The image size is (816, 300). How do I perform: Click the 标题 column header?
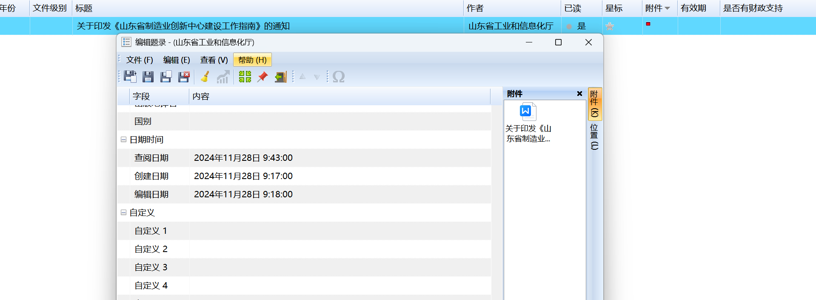[x=268, y=8]
